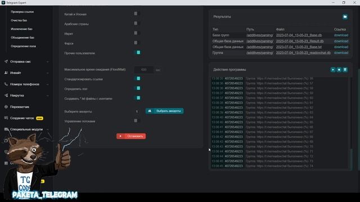Disable the Стандартизировать ссылки switch
Viewport: 360px width, 202px height.
coord(137,79)
